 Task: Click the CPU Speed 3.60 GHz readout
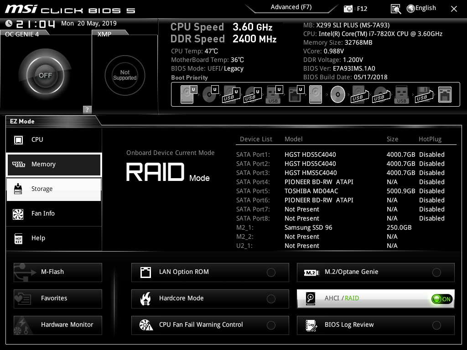221,27
